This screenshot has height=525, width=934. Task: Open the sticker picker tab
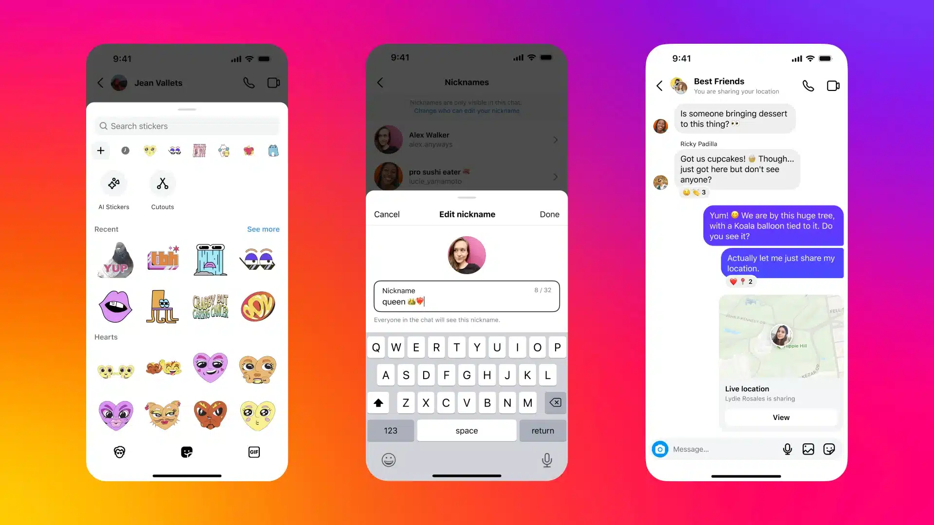(186, 452)
